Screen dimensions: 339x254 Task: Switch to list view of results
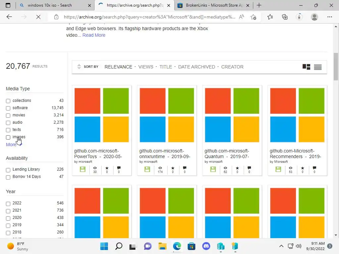click(318, 67)
